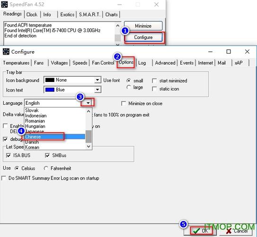Uncheck the SMBus checkbox
The height and width of the screenshot is (237, 257).
(47, 155)
